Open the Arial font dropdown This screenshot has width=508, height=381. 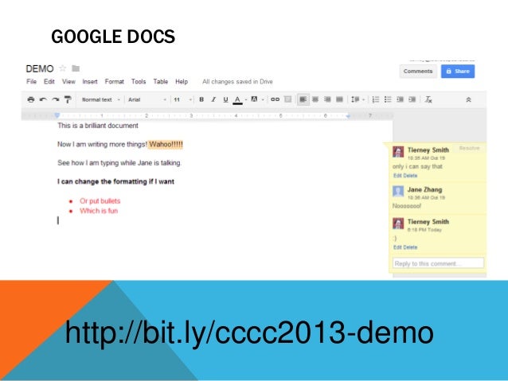[x=147, y=99]
